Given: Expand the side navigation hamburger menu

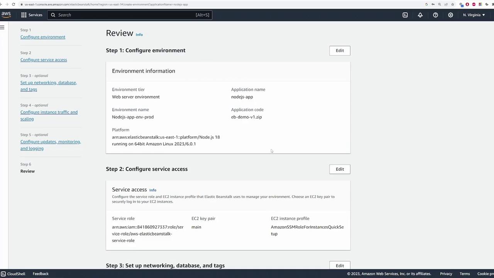Looking at the screenshot, I should 2,27.
